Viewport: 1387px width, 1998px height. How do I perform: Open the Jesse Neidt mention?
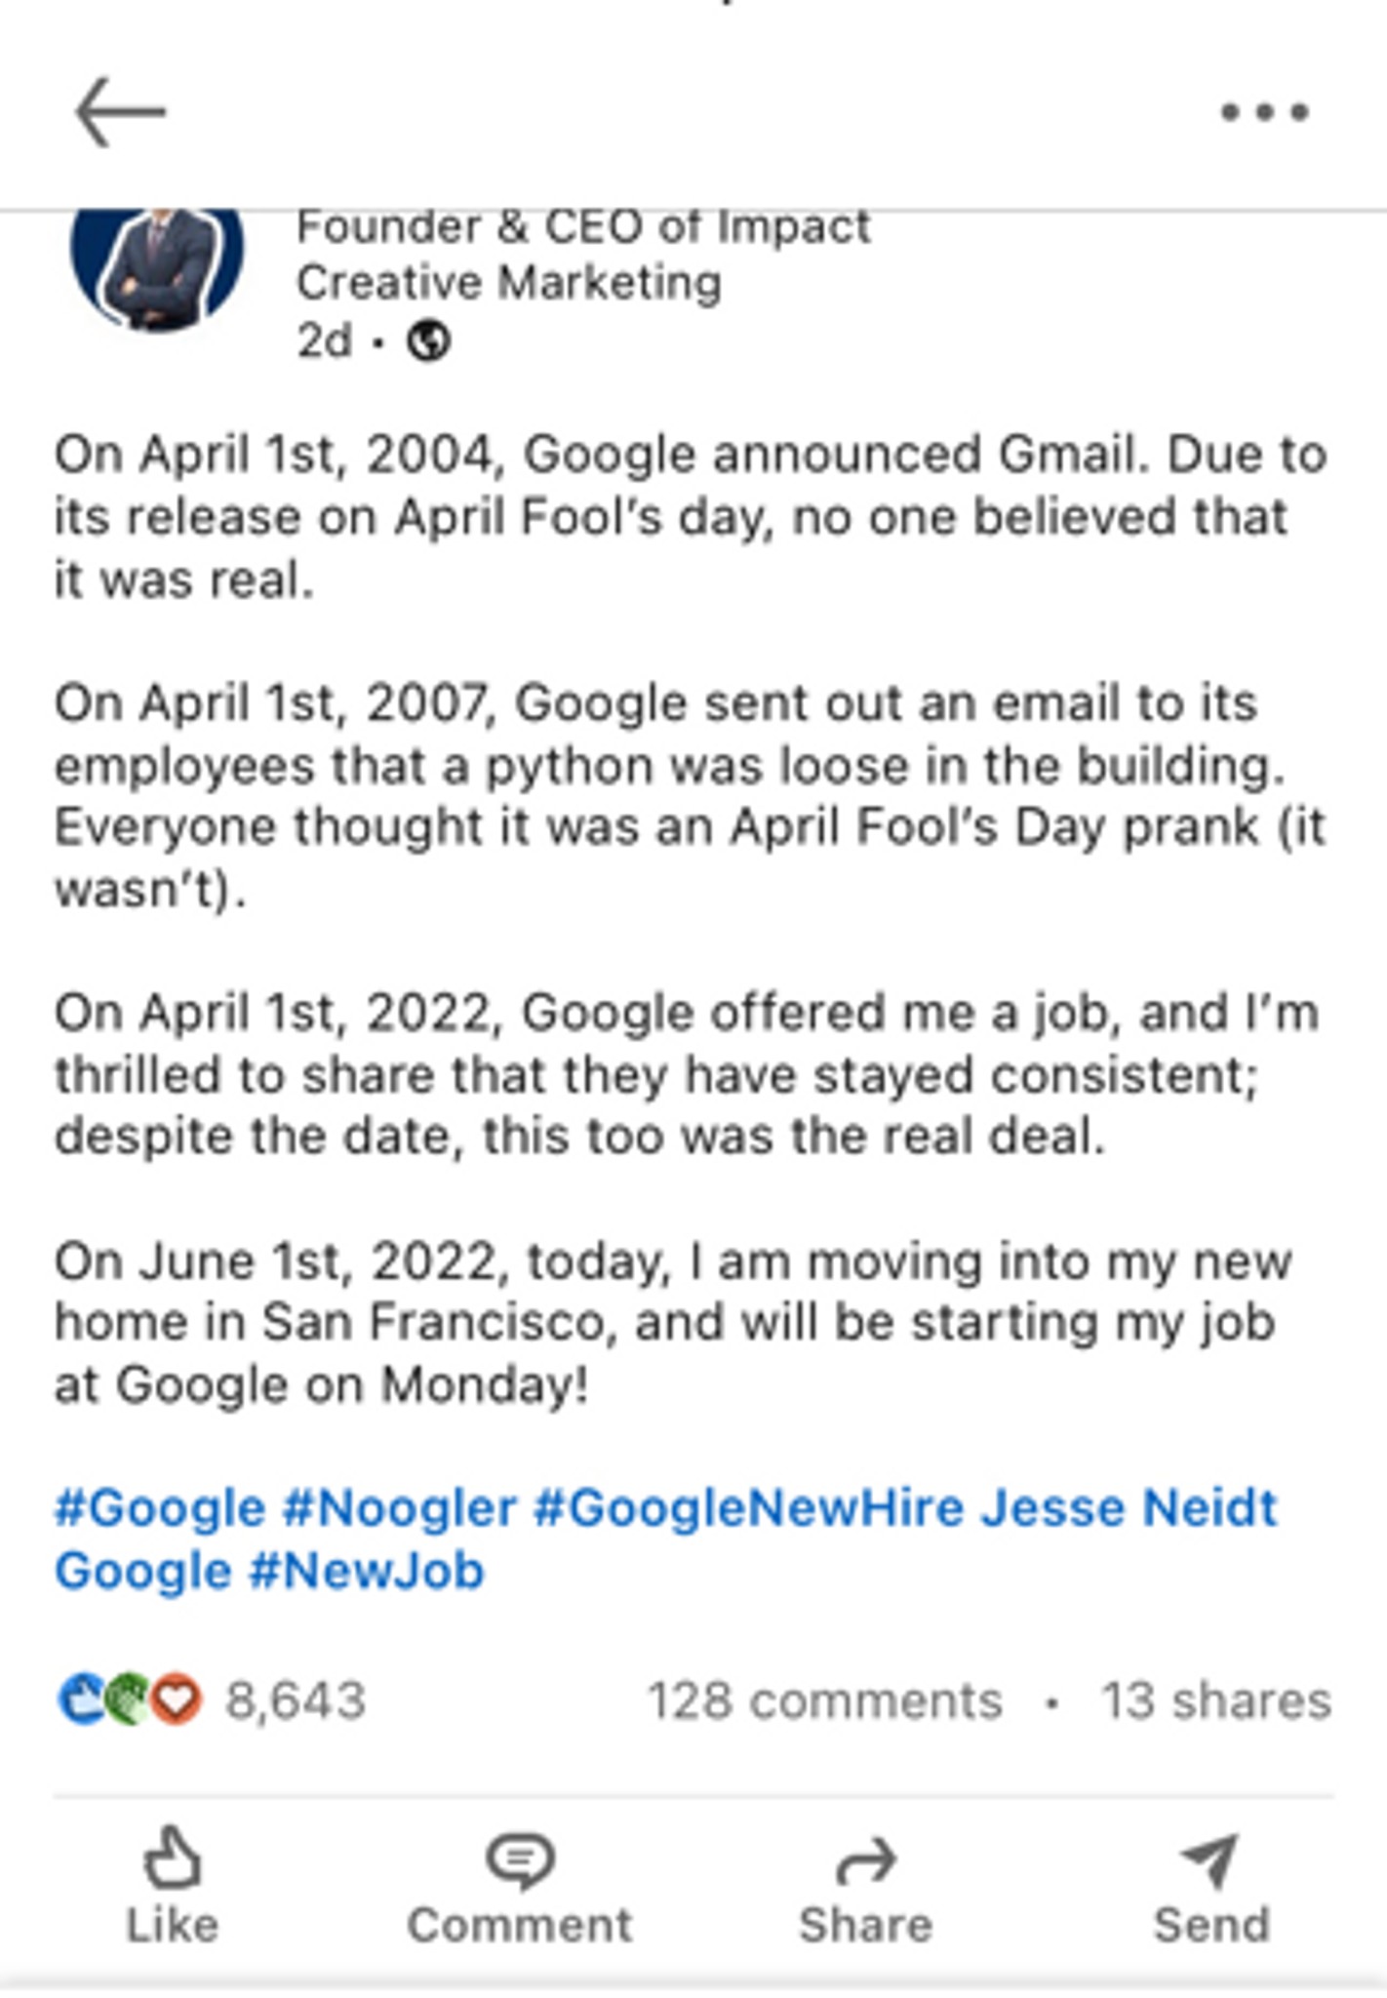click(1129, 1508)
